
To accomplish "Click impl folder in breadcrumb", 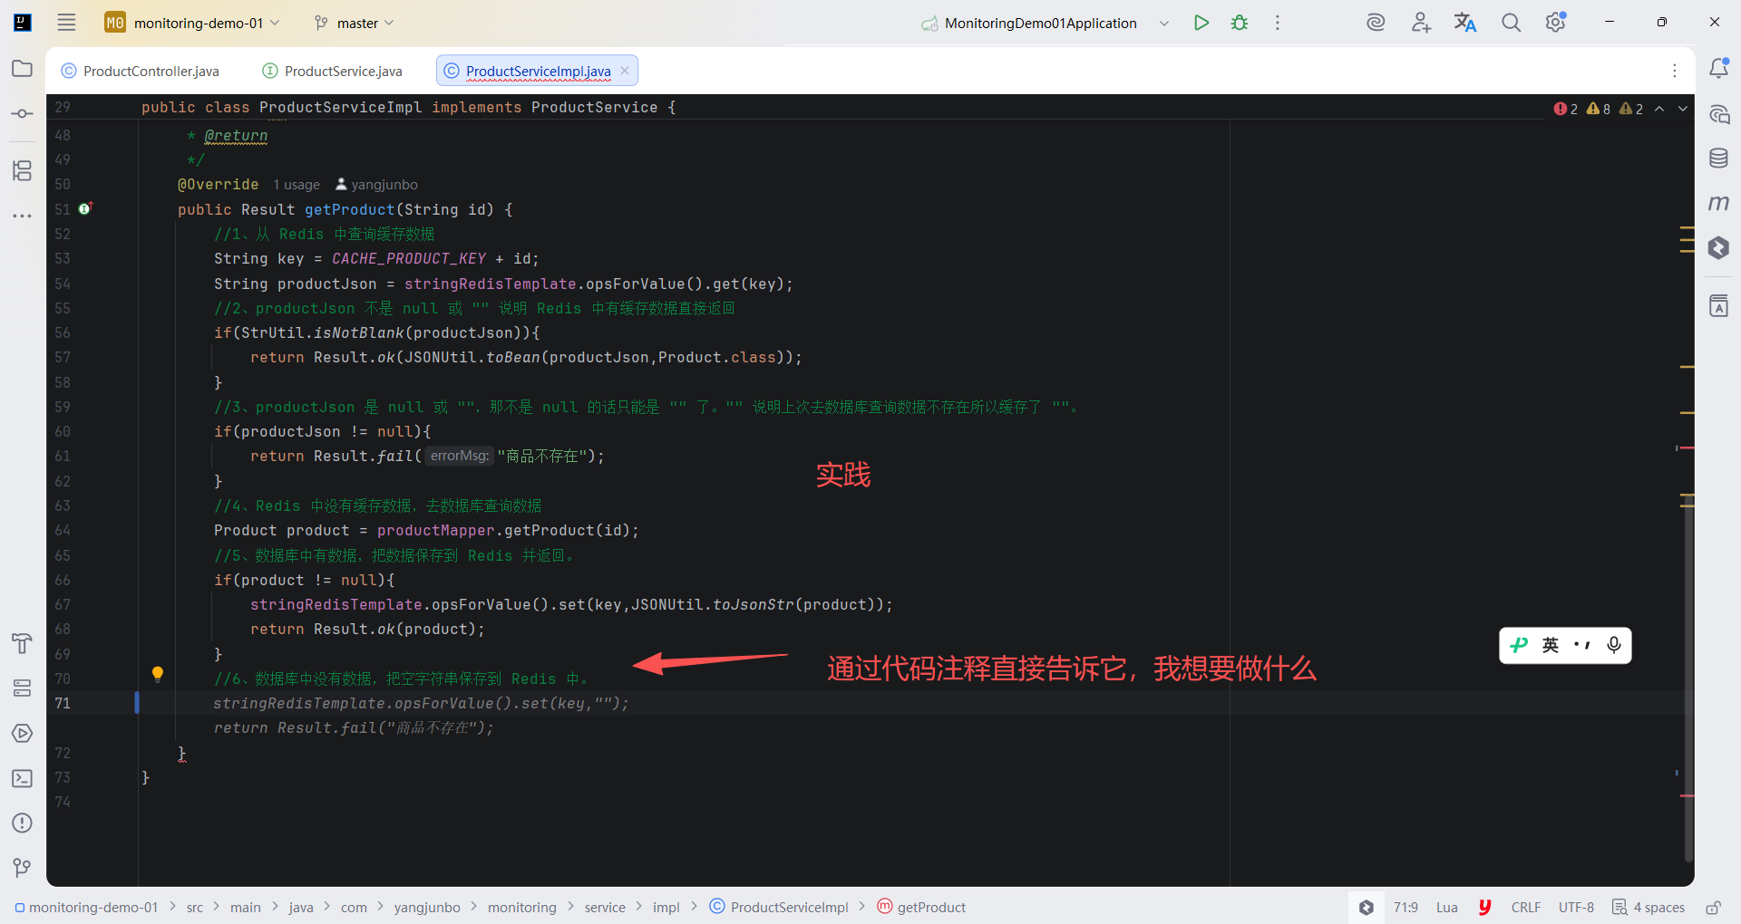I will (666, 907).
